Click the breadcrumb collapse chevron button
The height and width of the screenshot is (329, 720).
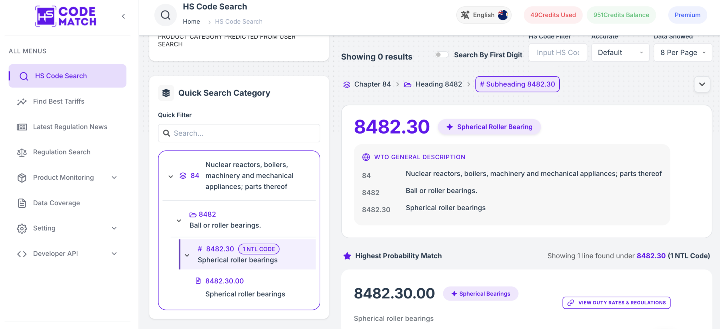pyautogui.click(x=702, y=84)
